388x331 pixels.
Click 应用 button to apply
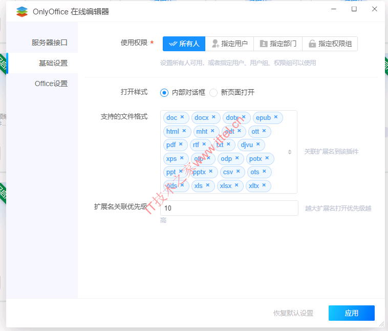click(x=352, y=313)
